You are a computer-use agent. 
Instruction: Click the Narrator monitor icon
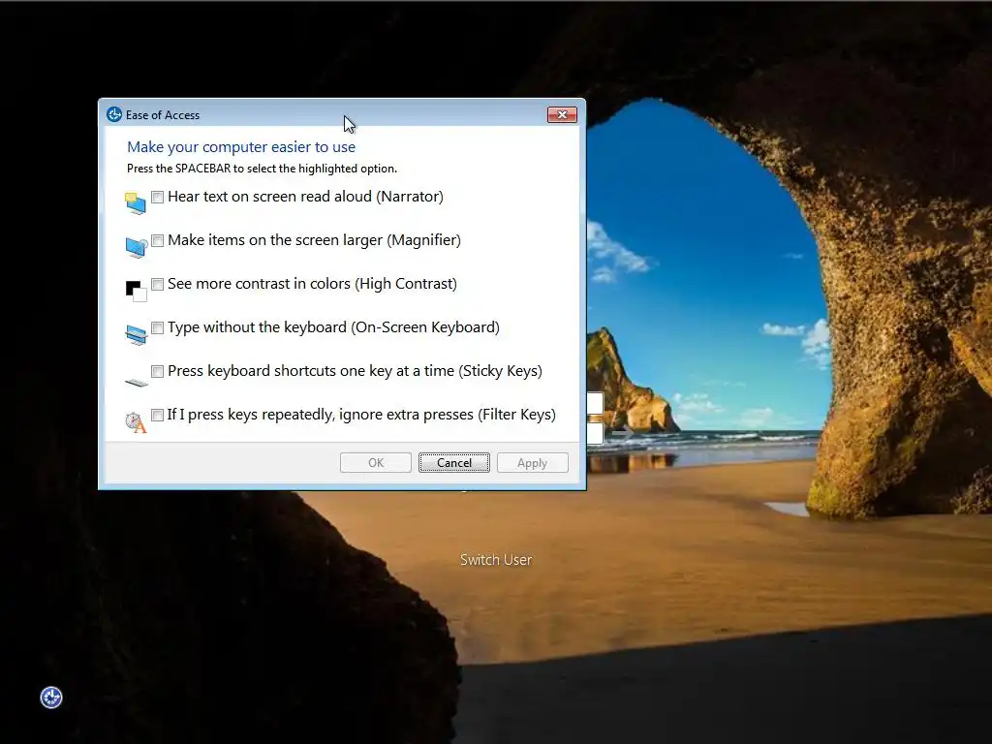(x=136, y=203)
